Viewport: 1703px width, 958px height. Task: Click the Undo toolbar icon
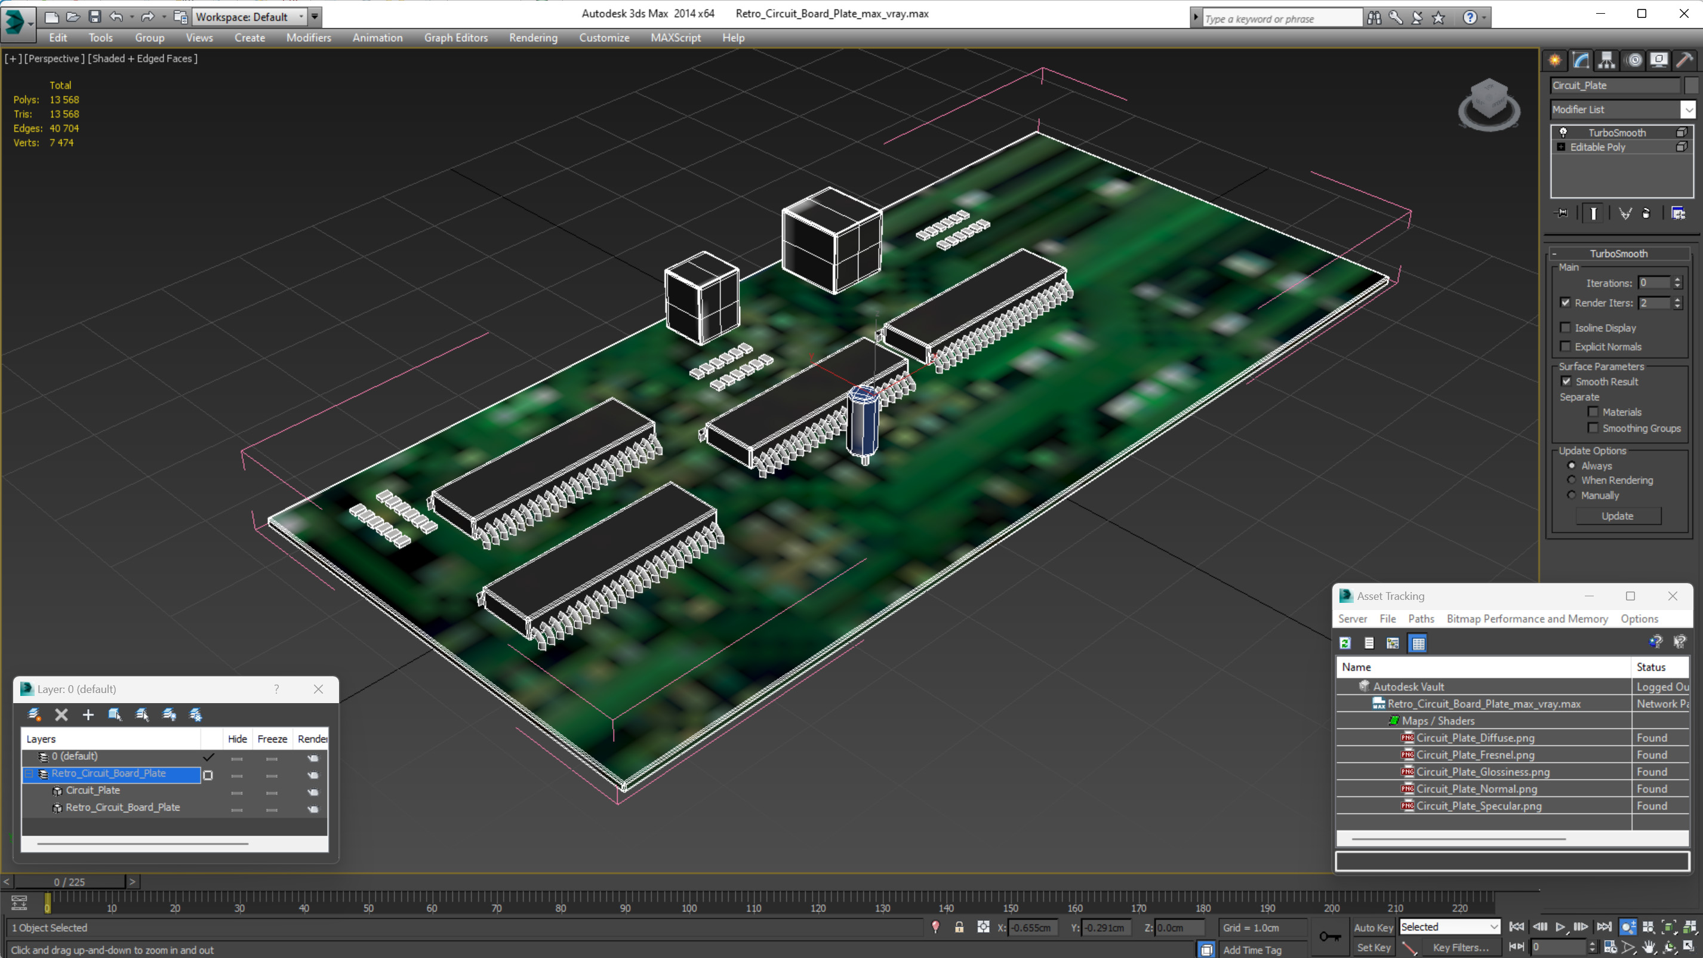click(116, 17)
